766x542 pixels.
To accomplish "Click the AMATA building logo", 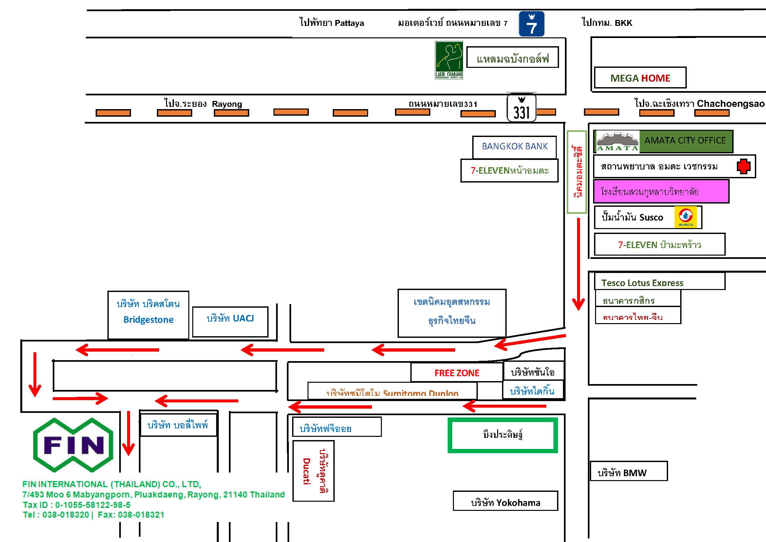I will click(x=618, y=142).
